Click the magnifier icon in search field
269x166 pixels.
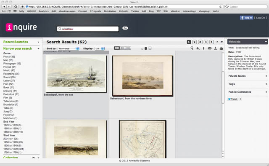click(60, 29)
